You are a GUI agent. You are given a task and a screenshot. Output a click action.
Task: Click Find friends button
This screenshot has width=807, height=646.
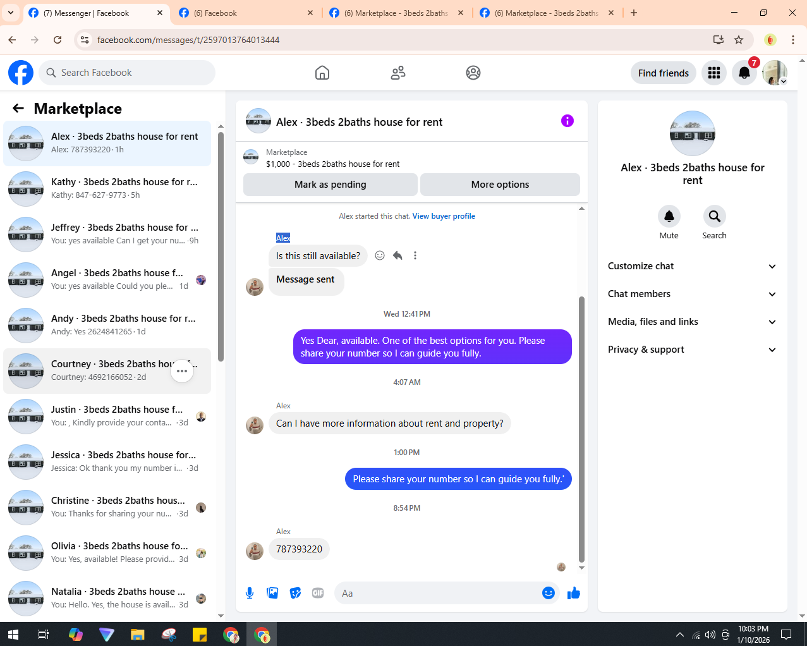tap(664, 73)
